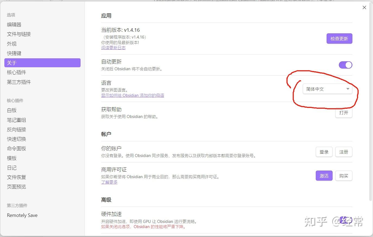This screenshot has height=237, width=373.
Task: Open the 白板 core plugin settings
Action: coord(11,110)
